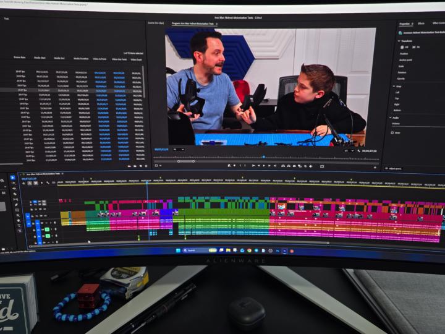Click Mark Out in program monitor
This screenshot has width=445, height=334.
(x=245, y=166)
